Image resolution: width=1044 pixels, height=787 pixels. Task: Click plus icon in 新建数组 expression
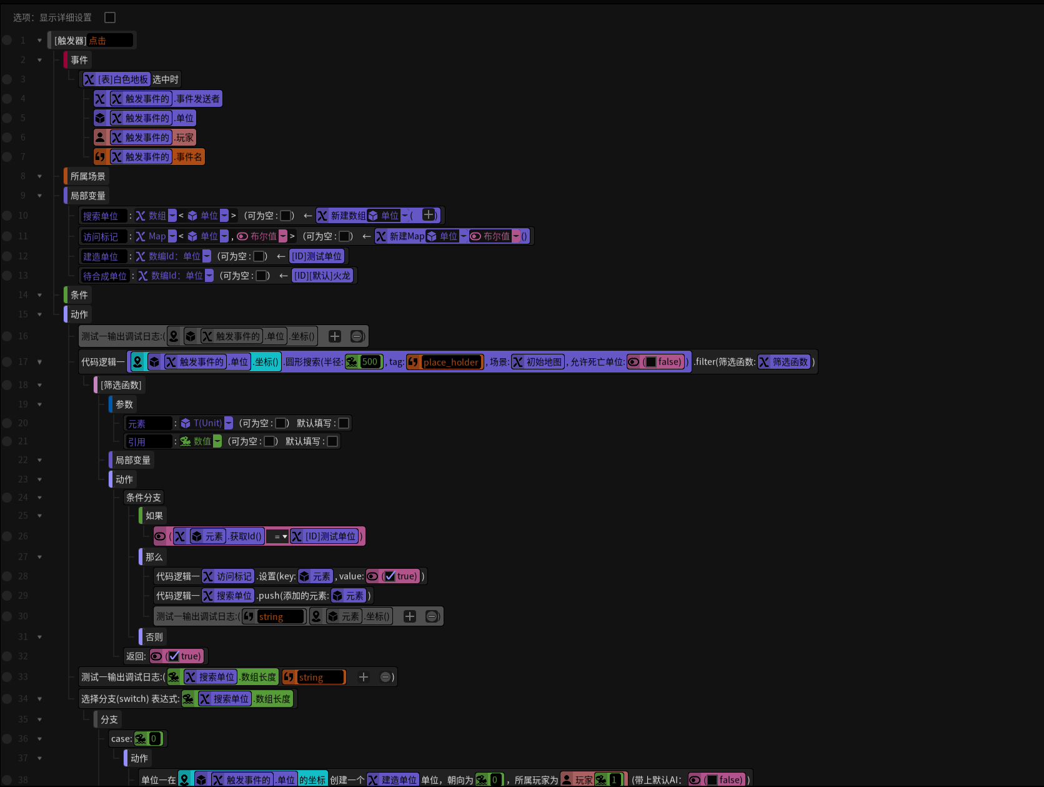(429, 215)
